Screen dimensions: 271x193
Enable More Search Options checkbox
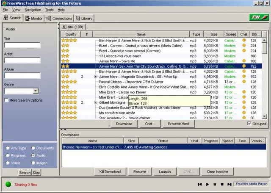[6, 100]
